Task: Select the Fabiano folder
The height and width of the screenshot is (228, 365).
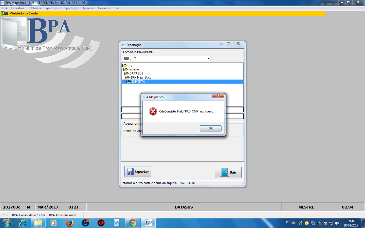Action: pyautogui.click(x=133, y=69)
